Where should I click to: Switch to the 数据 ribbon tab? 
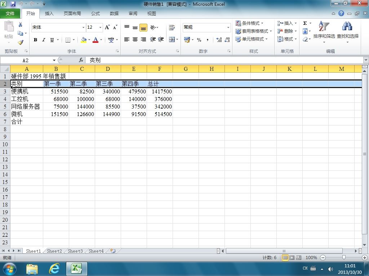pyautogui.click(x=114, y=13)
